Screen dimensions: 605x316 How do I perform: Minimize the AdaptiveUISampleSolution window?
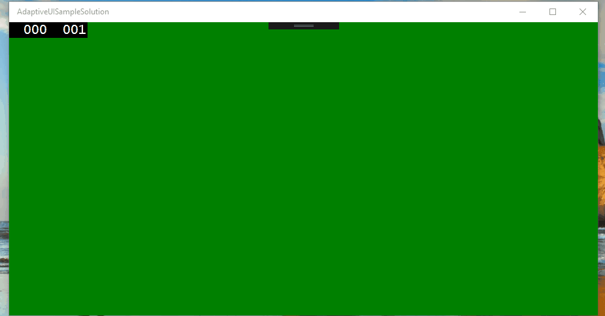(x=523, y=12)
